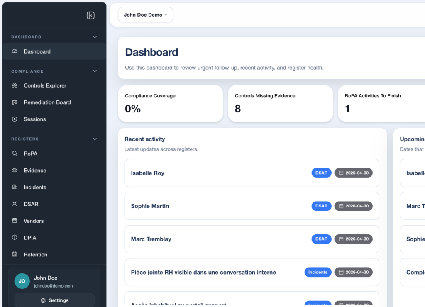The image size is (425, 307).
Task: Click the Incidents building icon
Action: 15,187
